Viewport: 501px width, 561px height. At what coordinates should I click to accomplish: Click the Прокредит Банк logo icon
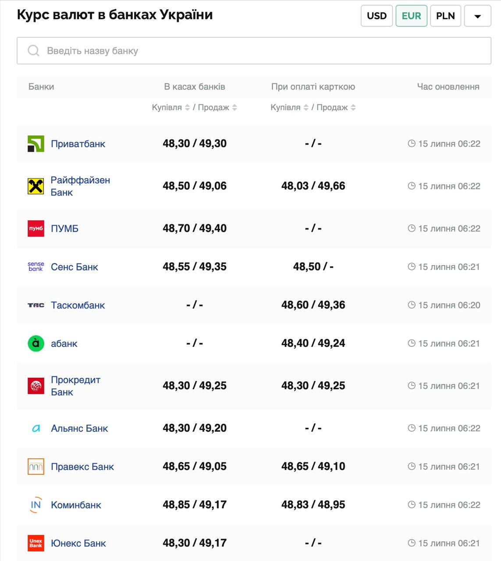[36, 386]
